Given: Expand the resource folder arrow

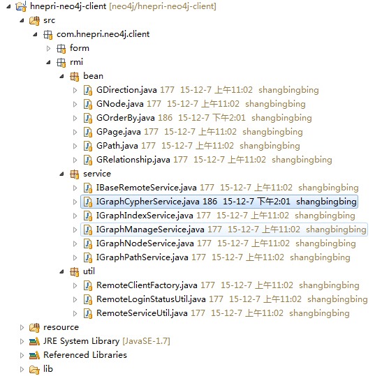Looking at the screenshot, I should click(x=22, y=328).
